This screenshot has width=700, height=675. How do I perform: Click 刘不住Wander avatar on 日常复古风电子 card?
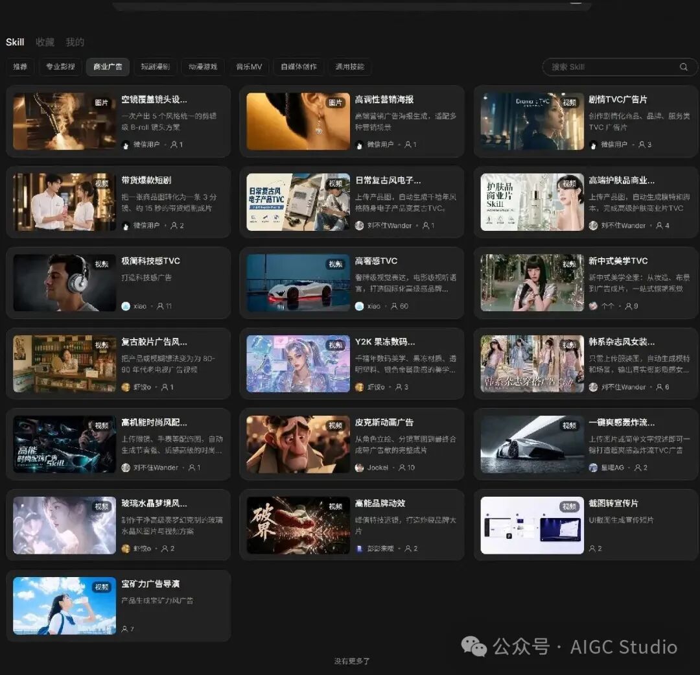point(359,226)
